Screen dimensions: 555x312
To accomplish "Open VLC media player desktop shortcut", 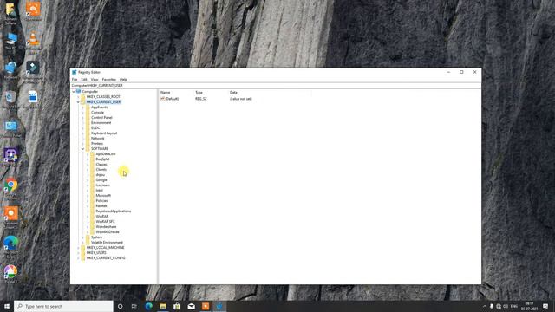I will [x=33, y=42].
